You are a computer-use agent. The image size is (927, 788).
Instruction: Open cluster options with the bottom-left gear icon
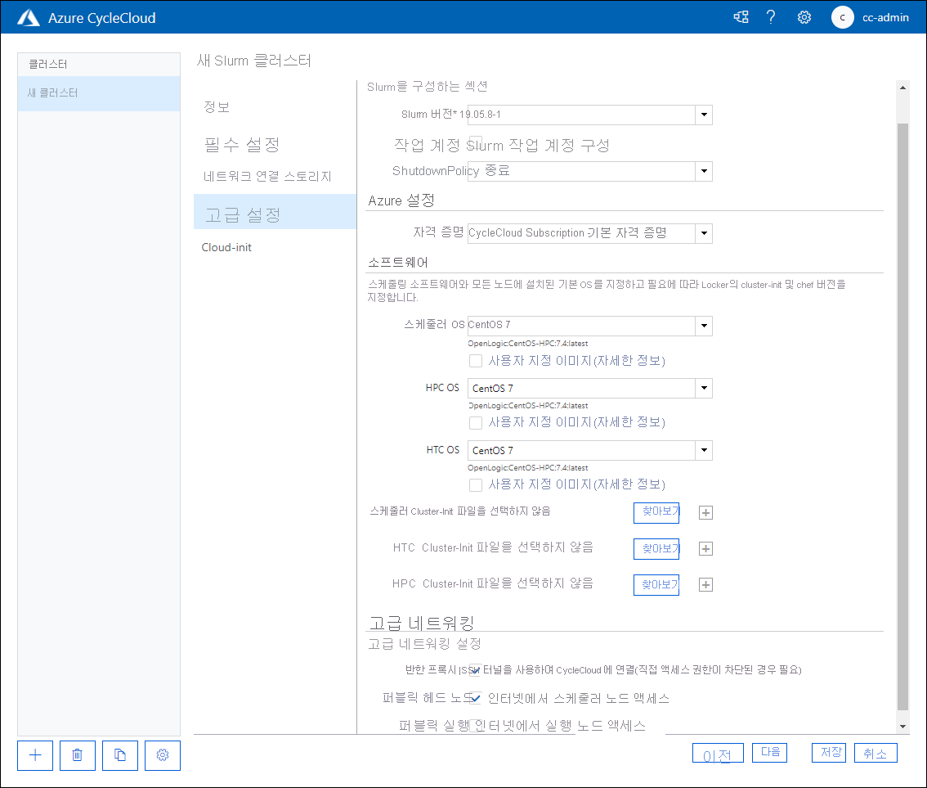(162, 754)
